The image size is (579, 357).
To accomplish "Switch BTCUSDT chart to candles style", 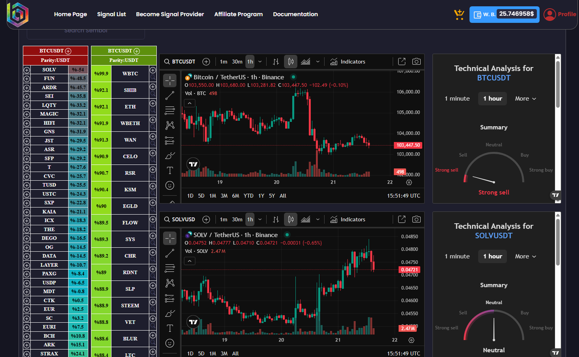I will pos(291,61).
